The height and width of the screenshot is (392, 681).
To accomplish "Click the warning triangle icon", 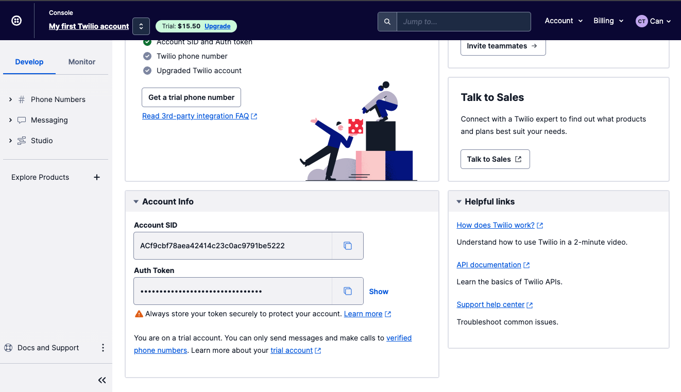I will 139,314.
